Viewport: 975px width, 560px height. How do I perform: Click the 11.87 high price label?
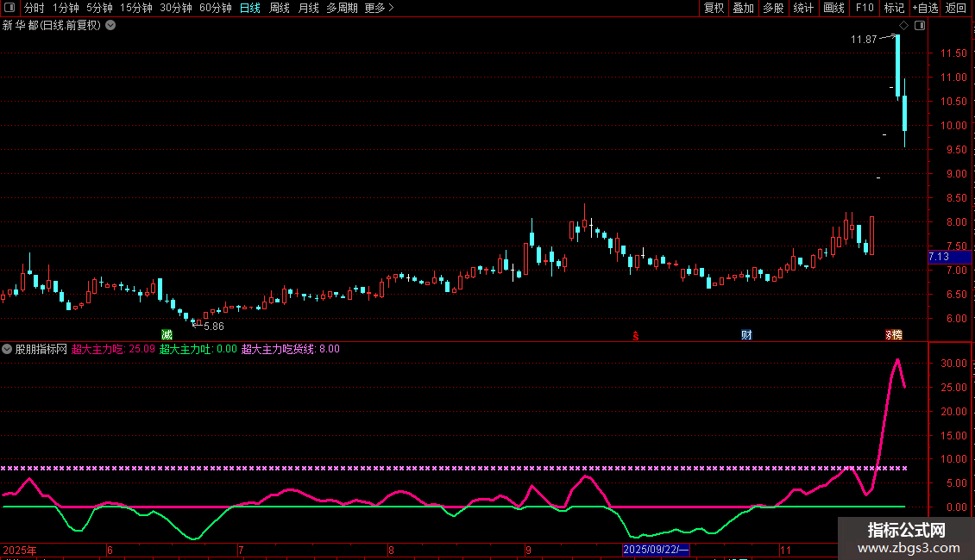pyautogui.click(x=864, y=40)
